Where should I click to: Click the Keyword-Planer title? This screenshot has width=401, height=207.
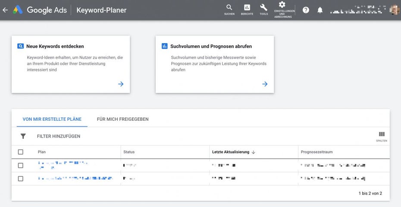[101, 10]
